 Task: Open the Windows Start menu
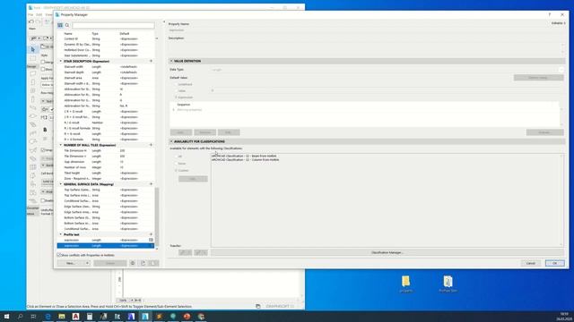(x=6, y=316)
